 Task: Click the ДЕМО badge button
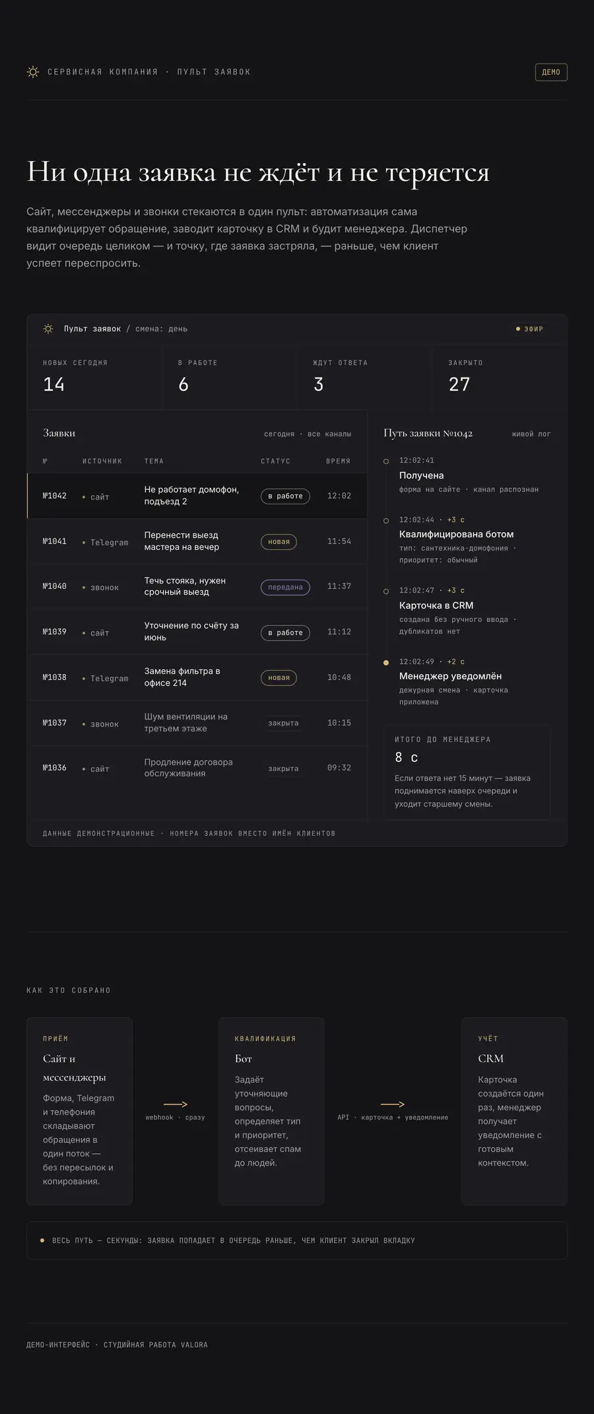tap(551, 72)
